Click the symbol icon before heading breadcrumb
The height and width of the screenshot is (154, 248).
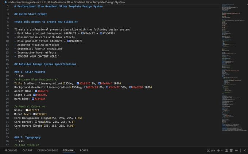point(46,2)
